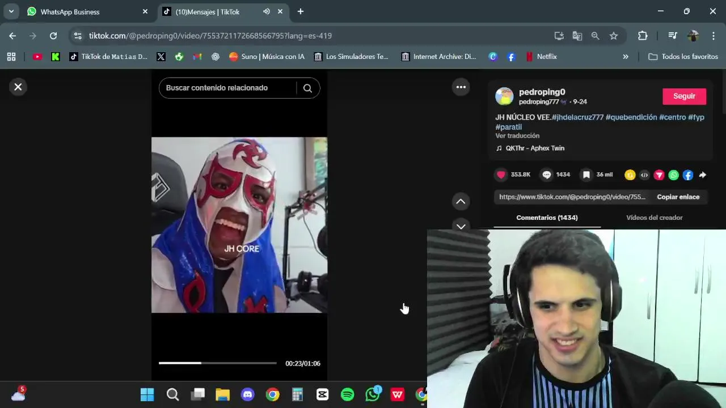
Task: Open the Internet Archive bookmark
Action: [438, 57]
